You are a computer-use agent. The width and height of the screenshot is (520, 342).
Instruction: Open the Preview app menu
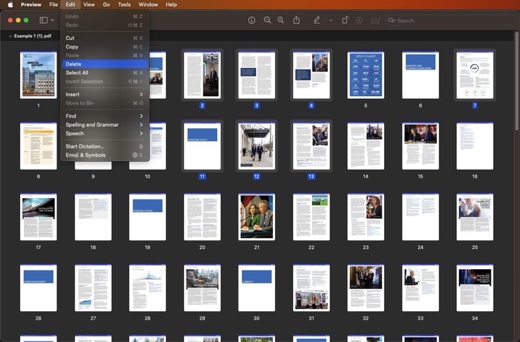[31, 5]
